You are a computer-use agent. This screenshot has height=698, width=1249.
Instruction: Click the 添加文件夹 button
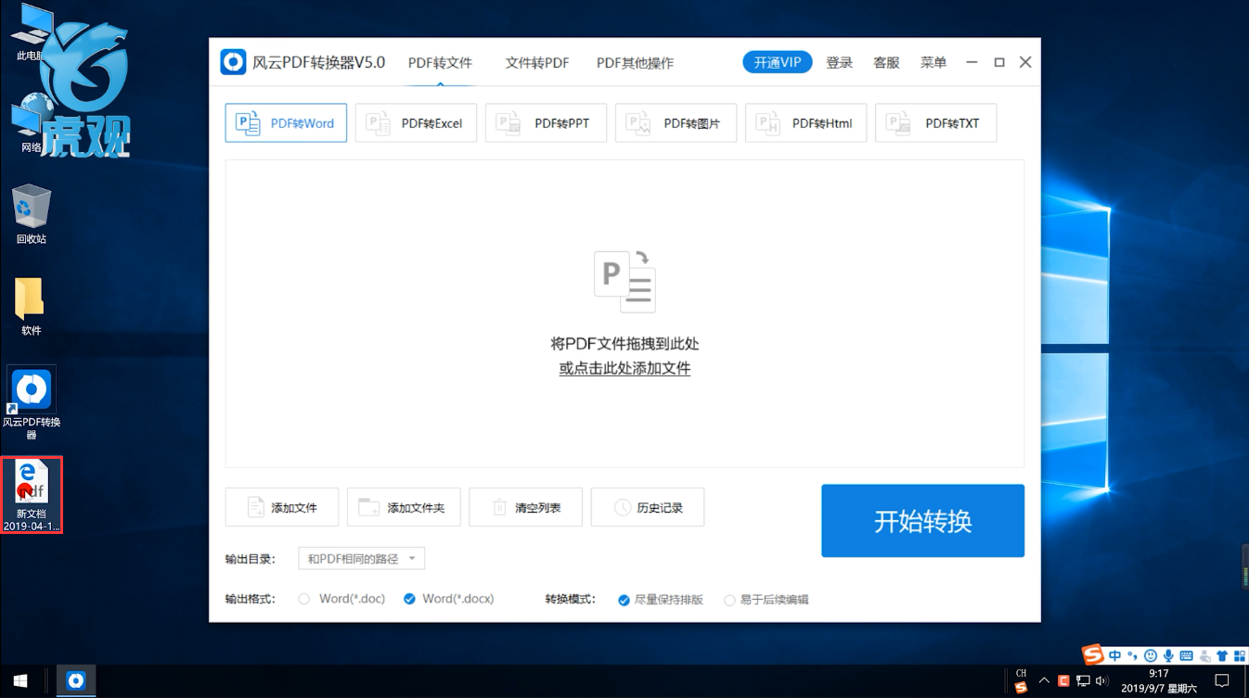tap(404, 507)
